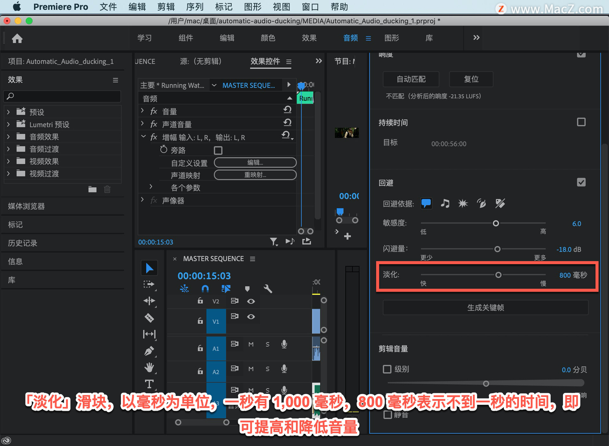
Task: Switch to the 效果 workspace
Action: (x=309, y=38)
